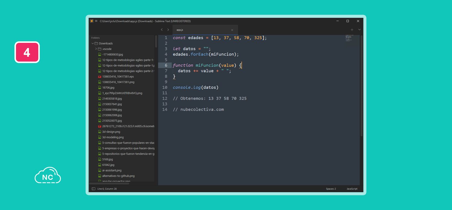The height and width of the screenshot is (210, 452).
Task: Open the tab list dropdown arrow
Action: pos(359,30)
